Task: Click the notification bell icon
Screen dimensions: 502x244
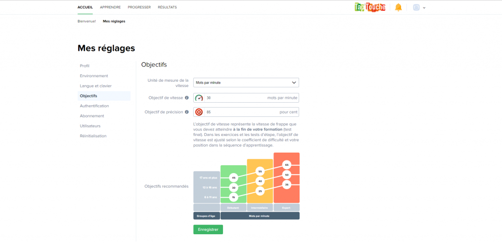Action: click(398, 7)
